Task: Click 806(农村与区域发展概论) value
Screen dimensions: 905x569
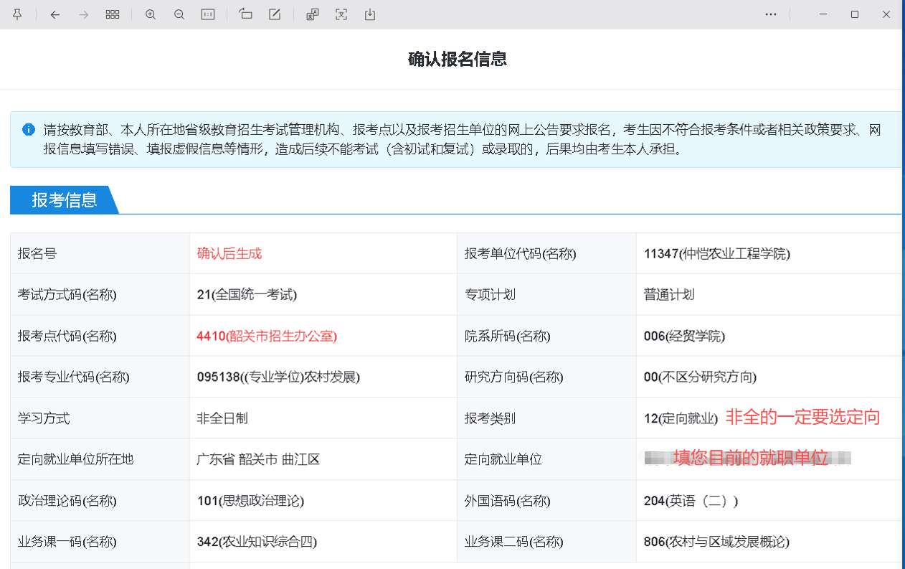Action: [716, 542]
